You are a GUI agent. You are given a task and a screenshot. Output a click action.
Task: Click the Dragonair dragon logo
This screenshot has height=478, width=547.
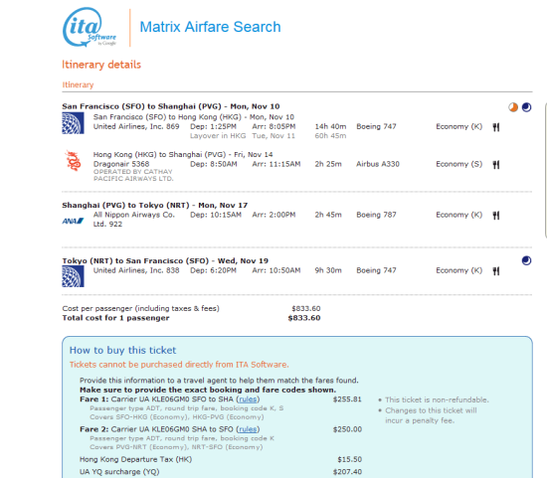[73, 161]
